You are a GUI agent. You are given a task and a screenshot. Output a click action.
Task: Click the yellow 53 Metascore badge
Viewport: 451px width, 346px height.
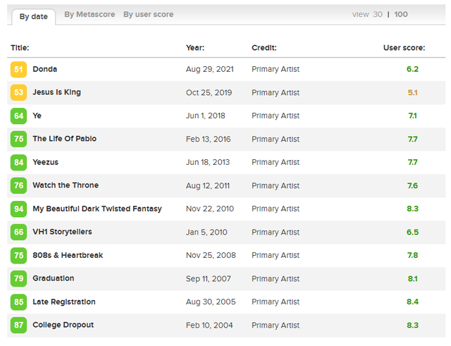(x=18, y=93)
